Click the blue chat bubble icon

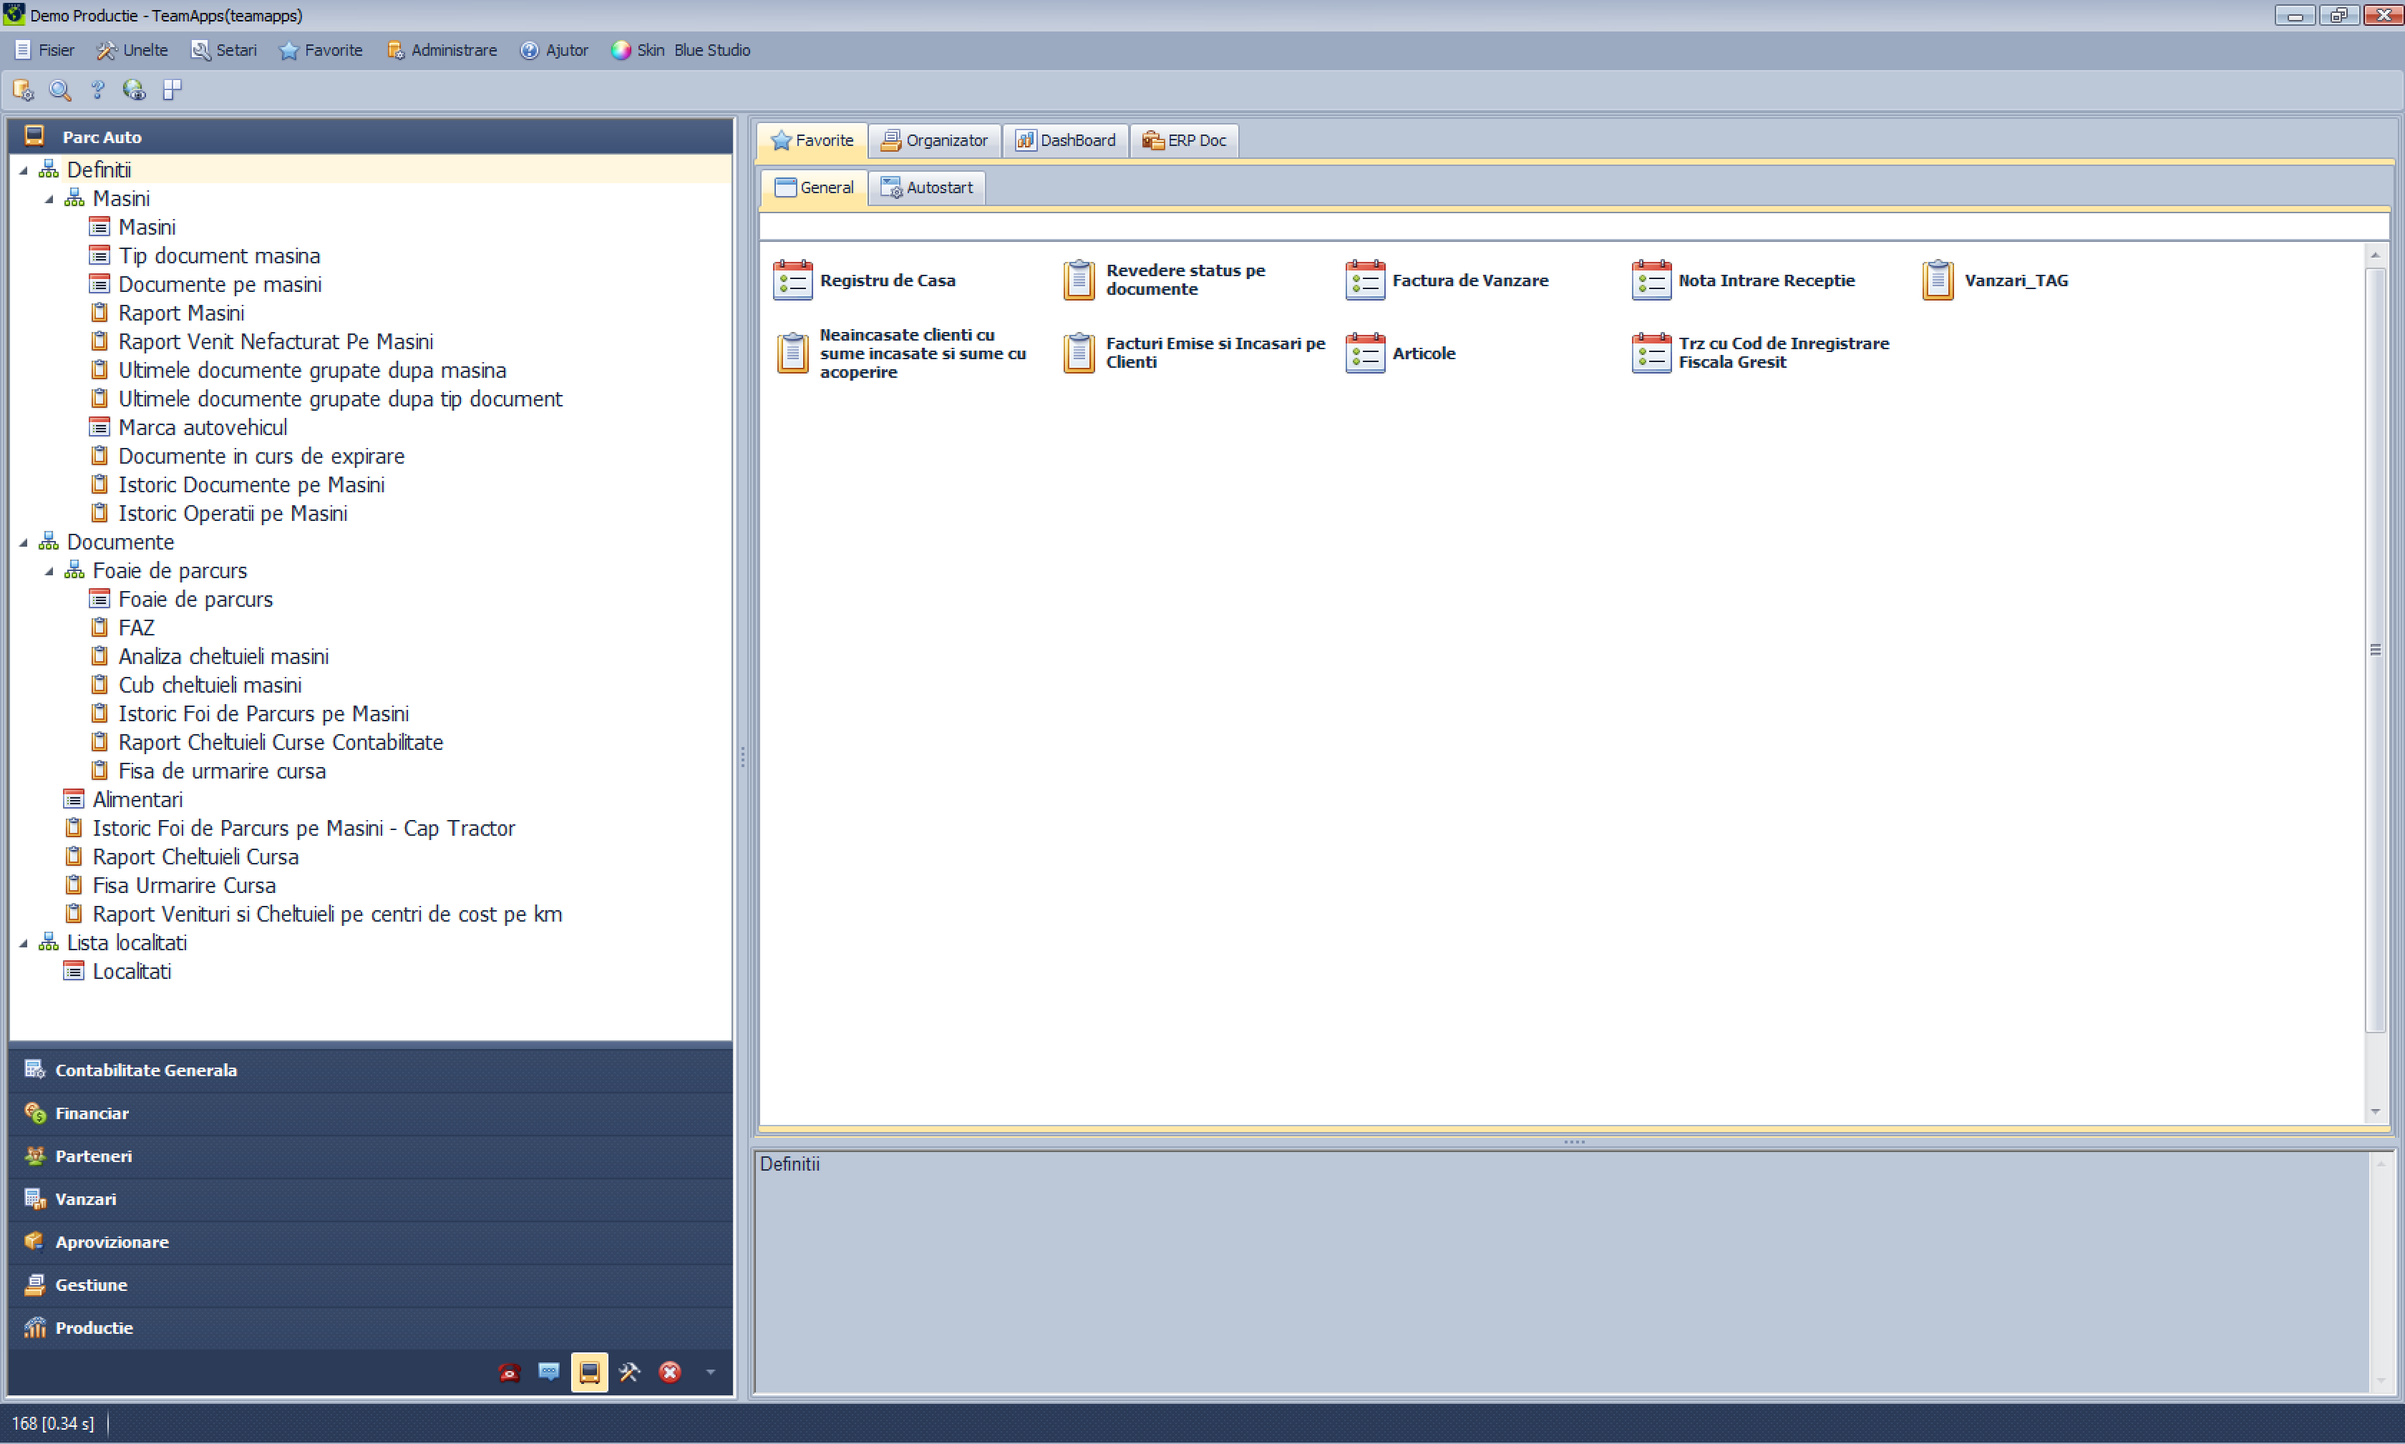pyautogui.click(x=549, y=1372)
